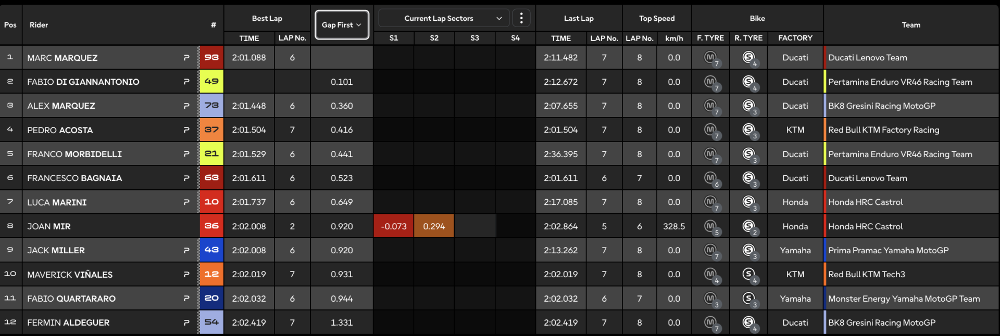Click the red number 93 badge
This screenshot has width=1000, height=336.
coord(211,58)
